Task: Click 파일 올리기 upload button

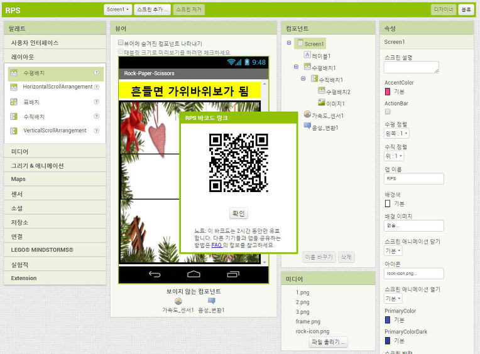Action: (328, 342)
